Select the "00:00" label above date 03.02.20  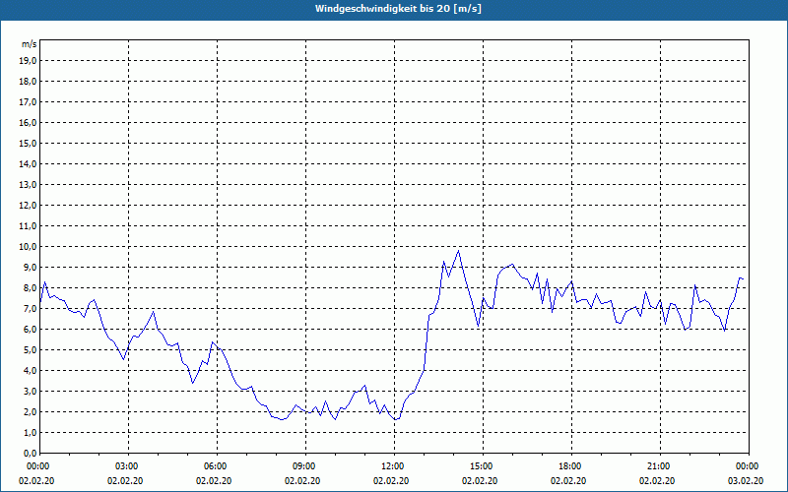pos(749,466)
